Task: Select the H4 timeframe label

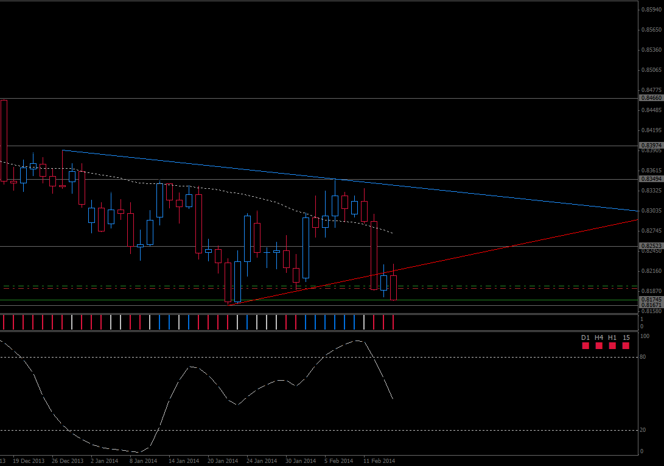Action: click(599, 337)
